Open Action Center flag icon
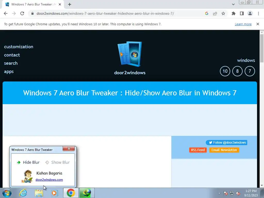 click(x=226, y=193)
